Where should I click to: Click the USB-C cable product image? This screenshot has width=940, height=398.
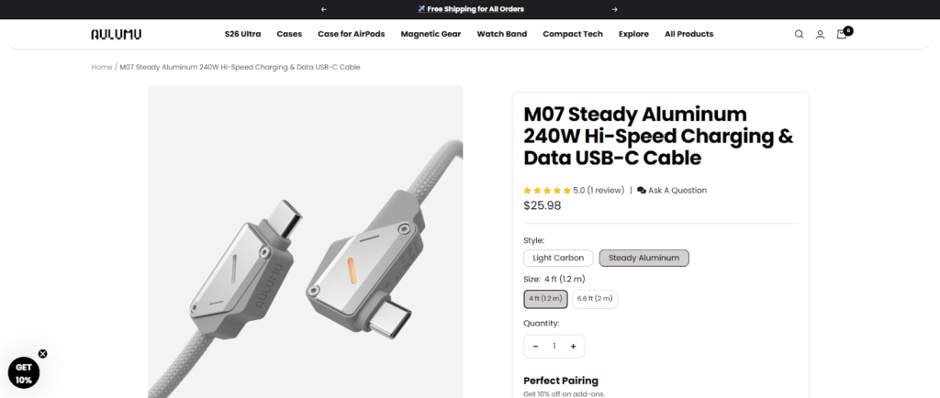tap(305, 242)
